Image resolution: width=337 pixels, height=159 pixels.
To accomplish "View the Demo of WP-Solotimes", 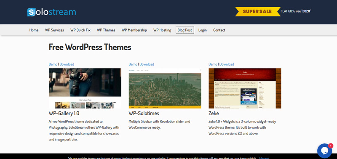I will click(133, 64).
